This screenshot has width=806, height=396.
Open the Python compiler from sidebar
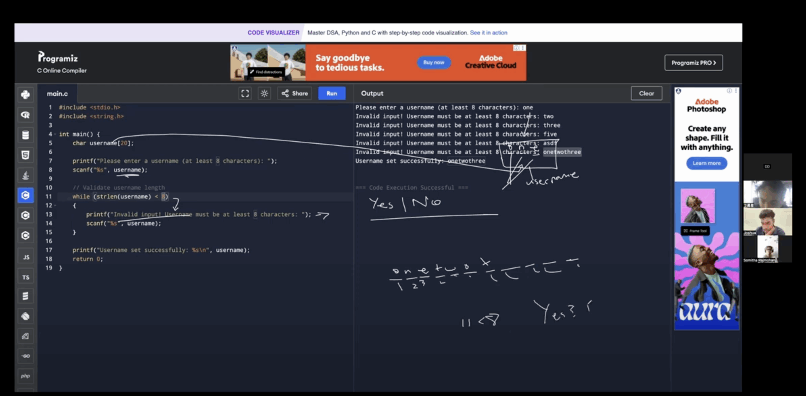(26, 95)
